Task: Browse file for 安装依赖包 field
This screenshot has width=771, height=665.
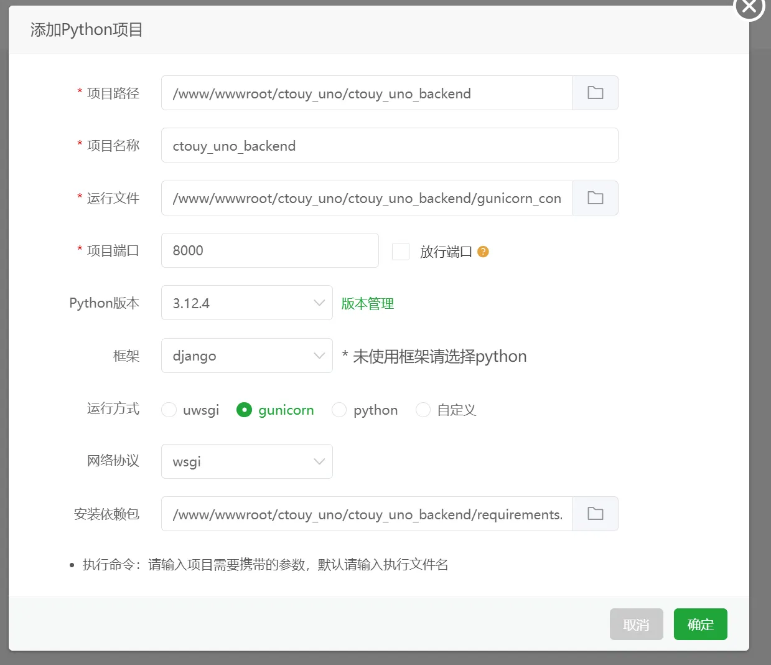Action: coord(596,514)
